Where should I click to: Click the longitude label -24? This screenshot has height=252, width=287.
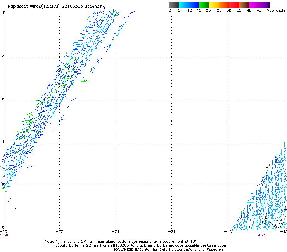(x=116, y=232)
